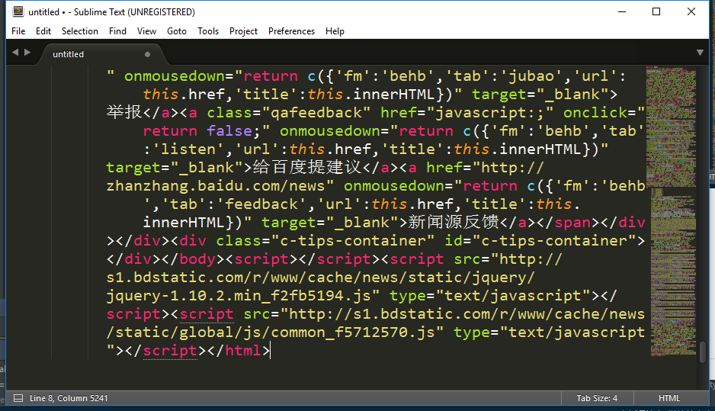Open the View menu
Screen dimensions: 715x411
(146, 31)
